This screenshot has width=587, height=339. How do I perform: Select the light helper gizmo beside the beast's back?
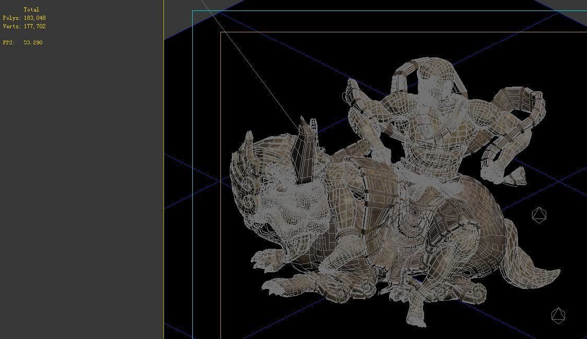(x=539, y=215)
